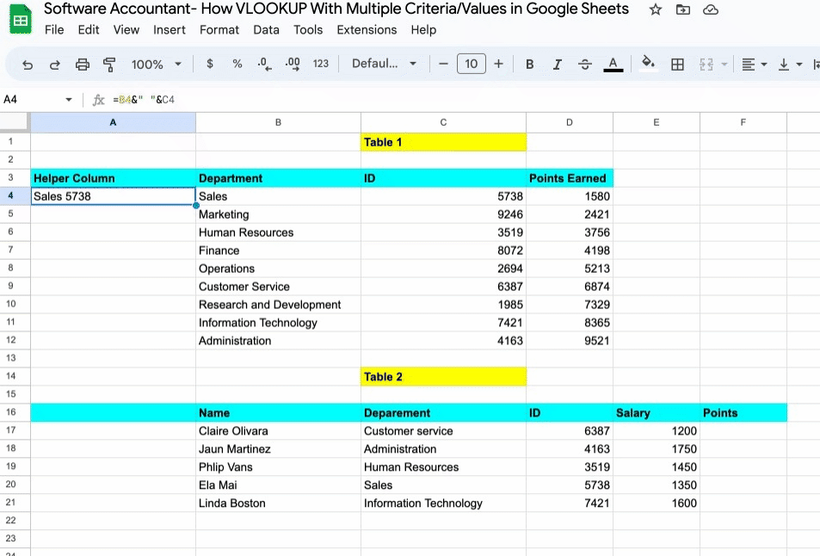
Task: Toggle italic formatting
Action: coord(558,65)
